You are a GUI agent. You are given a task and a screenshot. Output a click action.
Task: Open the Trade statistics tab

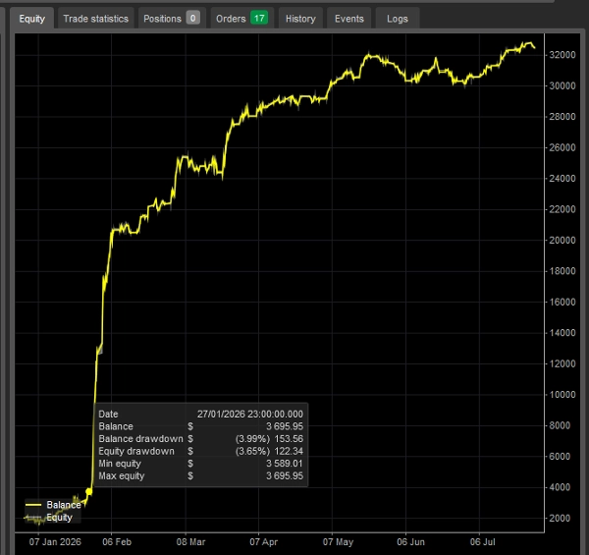[95, 19]
